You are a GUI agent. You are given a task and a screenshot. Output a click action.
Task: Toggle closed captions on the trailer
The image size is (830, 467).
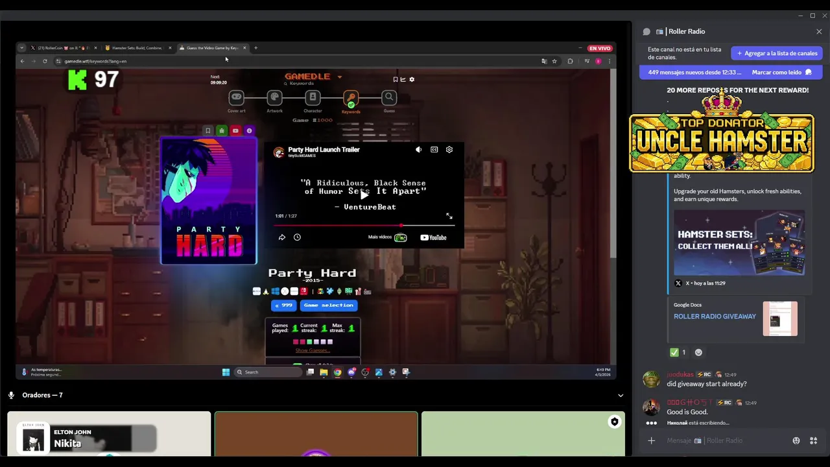tap(434, 150)
